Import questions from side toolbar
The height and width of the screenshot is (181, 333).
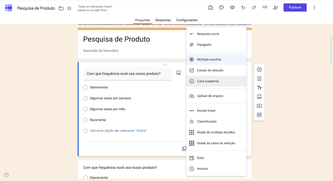coord(259,79)
